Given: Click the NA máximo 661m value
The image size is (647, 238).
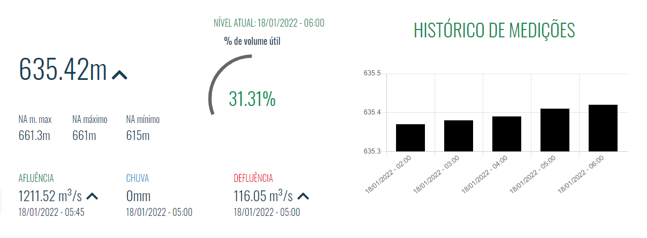Looking at the screenshot, I should [84, 136].
